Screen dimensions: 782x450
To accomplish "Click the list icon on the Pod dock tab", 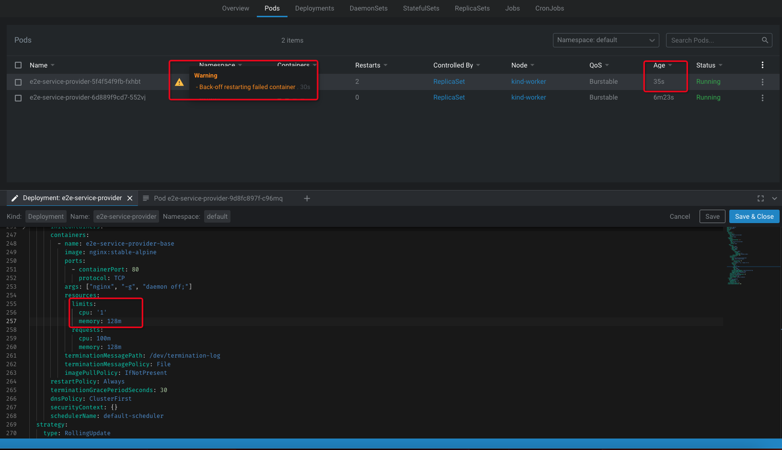I will coord(146,198).
